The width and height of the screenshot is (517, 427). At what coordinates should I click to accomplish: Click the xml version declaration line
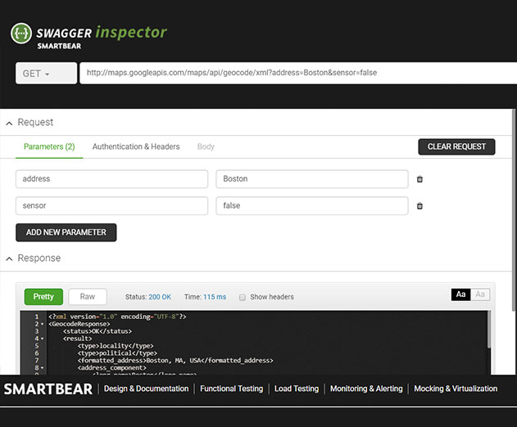click(x=117, y=317)
